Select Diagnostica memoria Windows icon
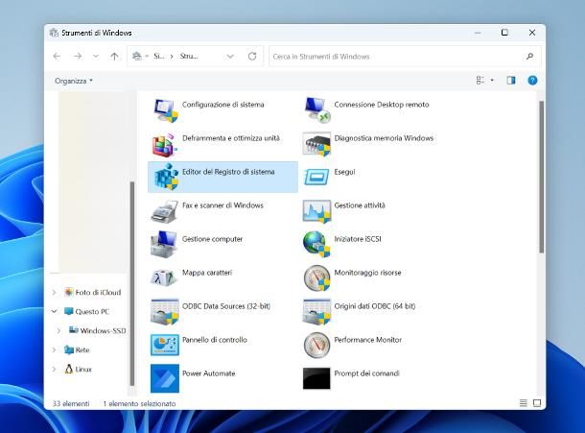Screen dimensions: 585x433 pos(316,144)
